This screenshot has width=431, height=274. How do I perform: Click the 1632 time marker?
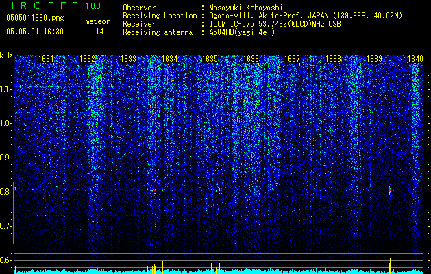click(x=87, y=59)
